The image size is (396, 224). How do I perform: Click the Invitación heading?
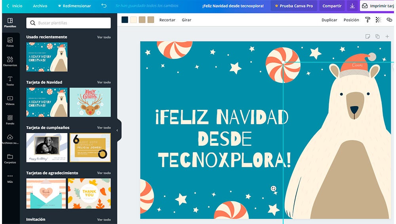pos(36,220)
